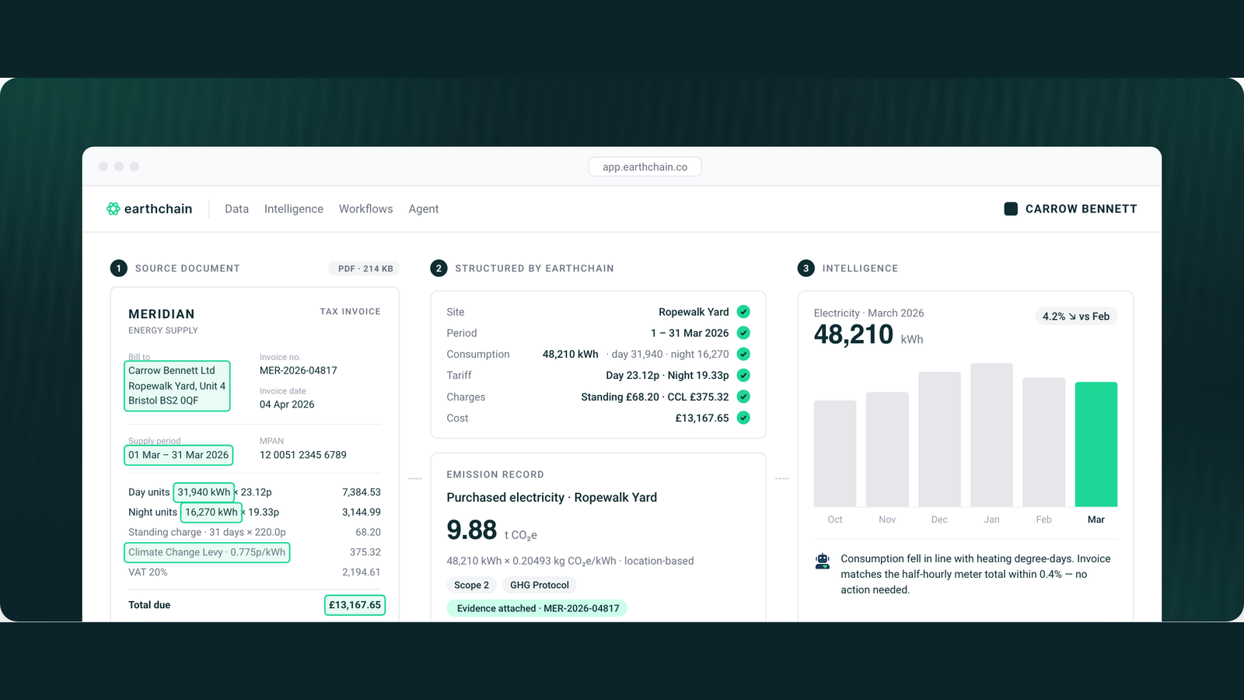Click the green check on the Tariff row

[x=743, y=375]
